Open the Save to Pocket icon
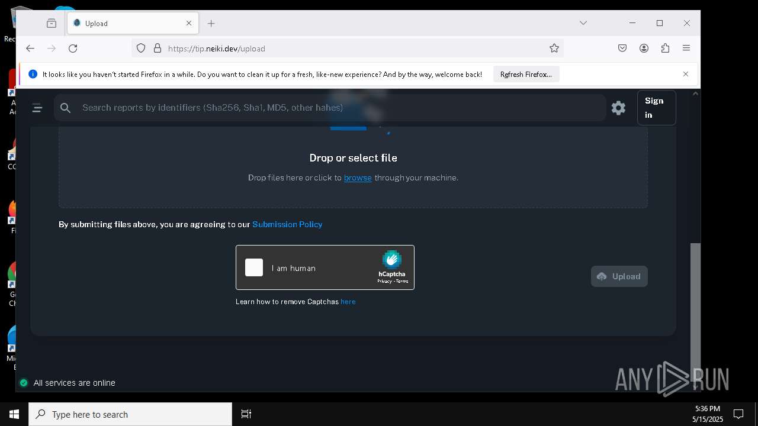 pyautogui.click(x=622, y=49)
